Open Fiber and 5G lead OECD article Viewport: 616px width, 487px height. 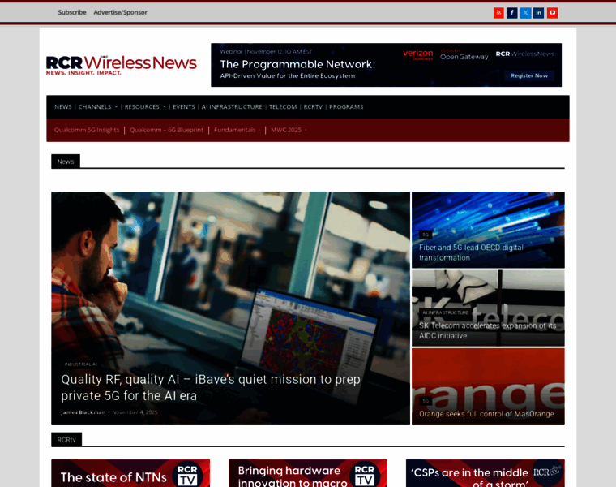point(471,252)
